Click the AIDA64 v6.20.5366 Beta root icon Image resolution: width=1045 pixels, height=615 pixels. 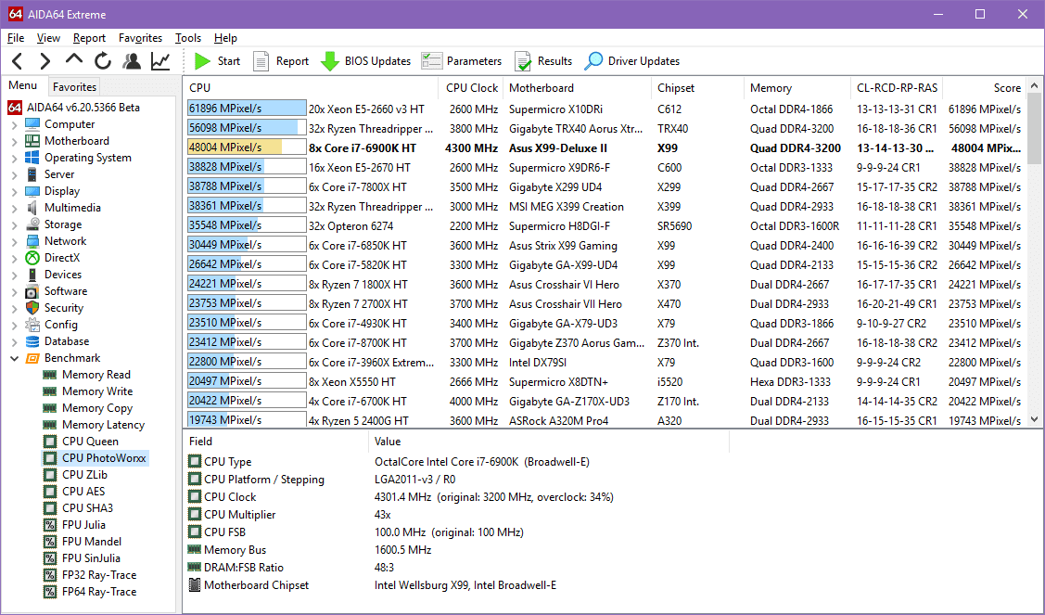point(16,108)
